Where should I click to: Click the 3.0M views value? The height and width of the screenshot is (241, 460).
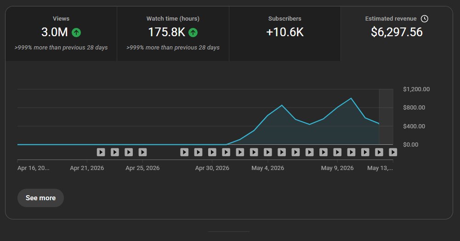55,32
